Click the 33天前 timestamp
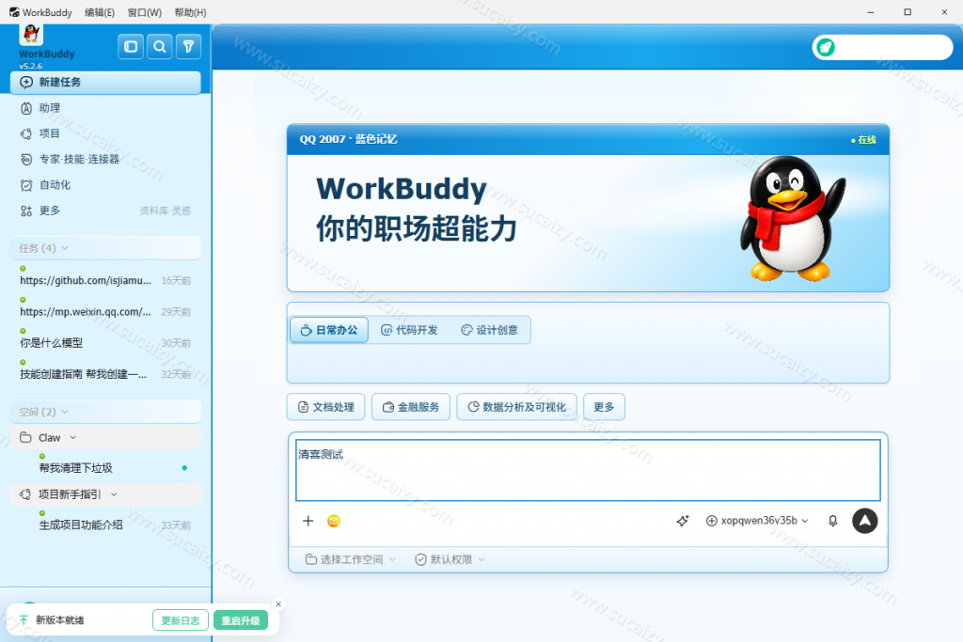The height and width of the screenshot is (642, 963). [x=176, y=525]
